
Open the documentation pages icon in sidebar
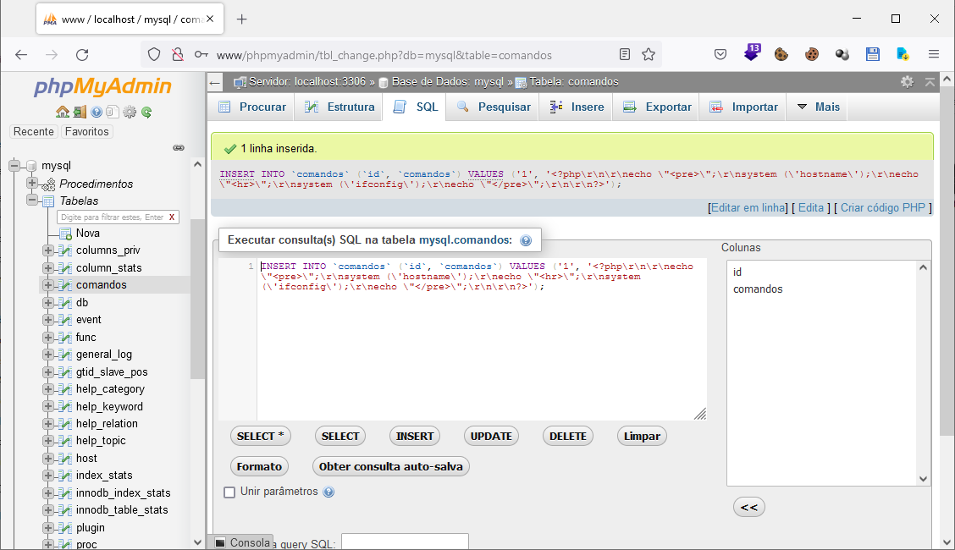[112, 112]
